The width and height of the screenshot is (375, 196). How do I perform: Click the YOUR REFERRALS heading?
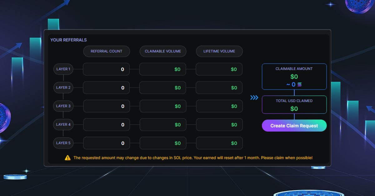pyautogui.click(x=68, y=40)
